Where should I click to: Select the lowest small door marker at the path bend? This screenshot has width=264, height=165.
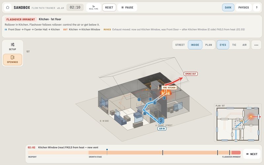(x=145, y=114)
